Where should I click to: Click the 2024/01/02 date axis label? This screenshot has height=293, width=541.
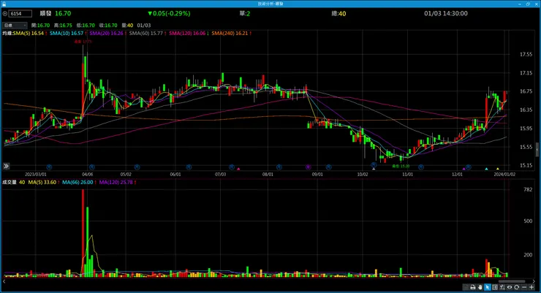click(504, 175)
